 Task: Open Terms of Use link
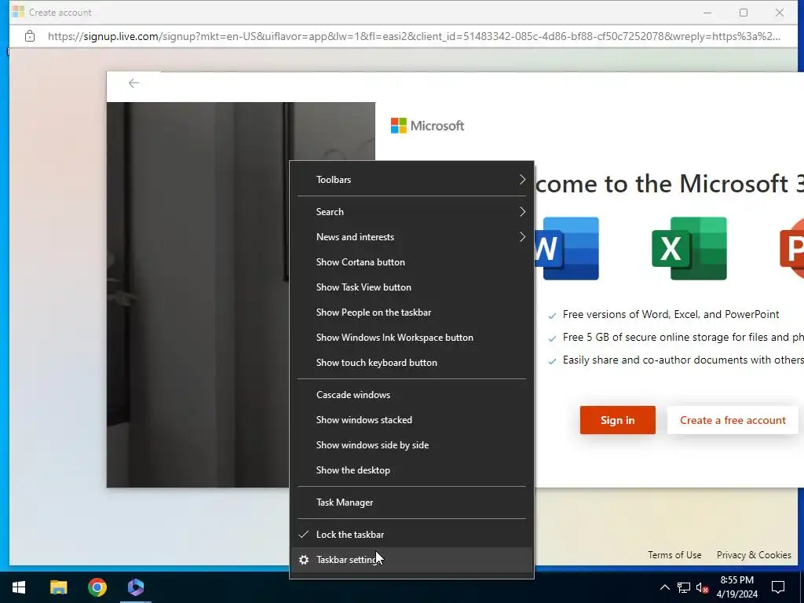point(674,555)
